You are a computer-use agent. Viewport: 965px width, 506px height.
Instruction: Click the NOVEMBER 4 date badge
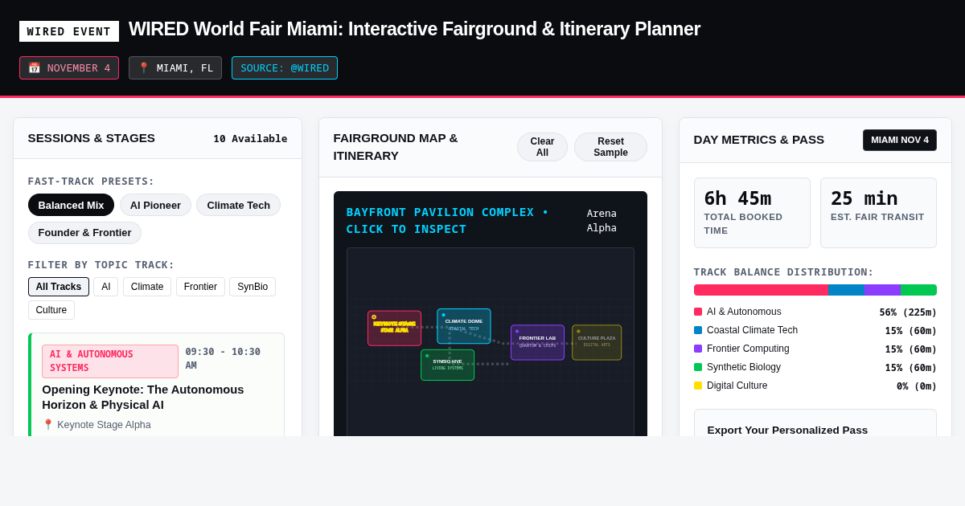click(69, 68)
